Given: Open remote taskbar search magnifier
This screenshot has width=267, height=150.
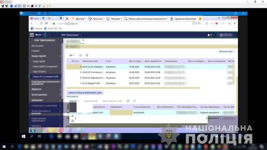Looking at the screenshot, I should (32, 136).
